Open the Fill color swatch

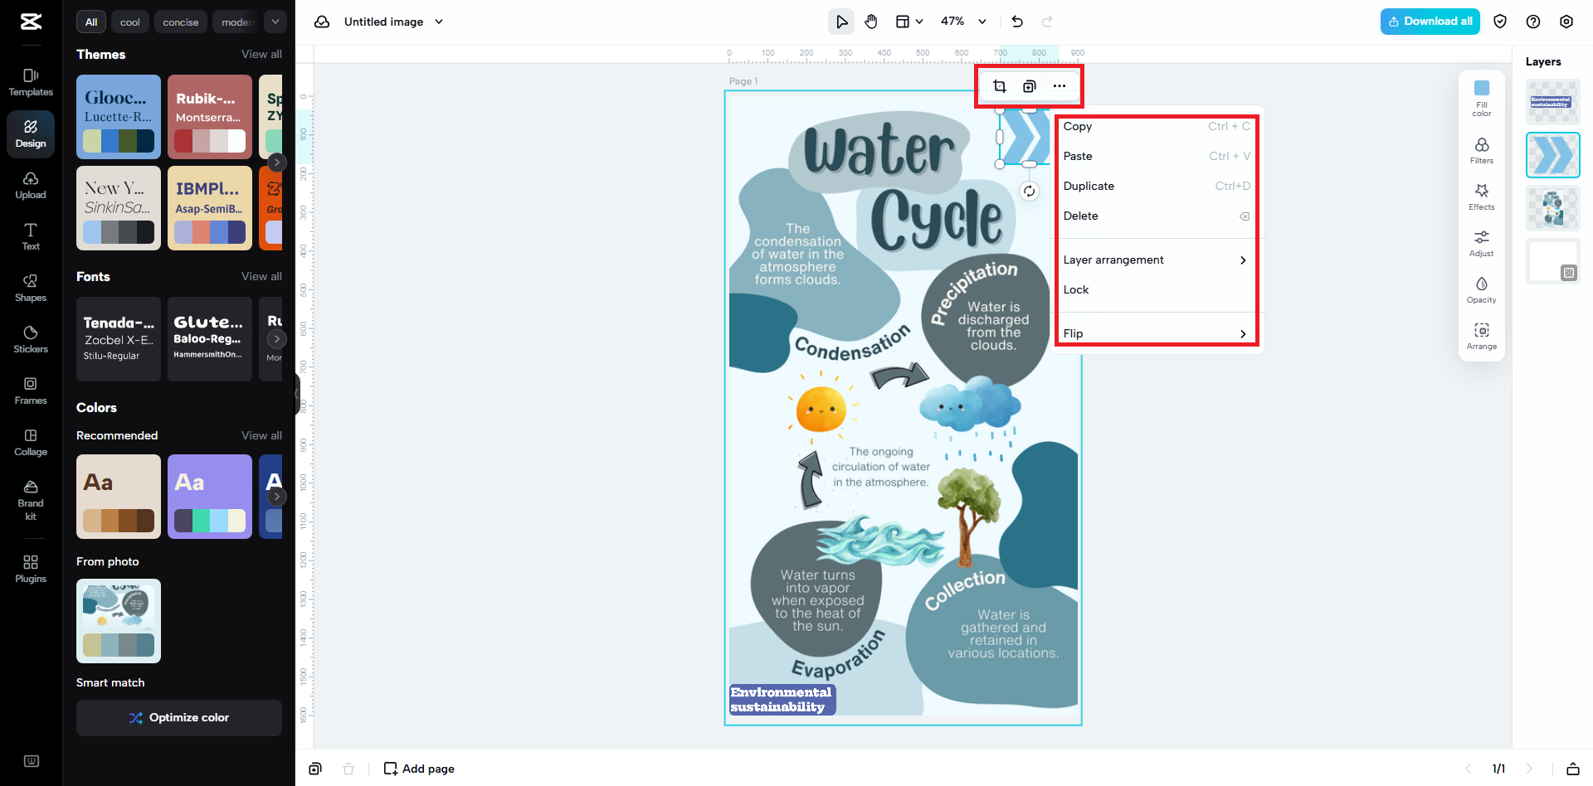point(1482,88)
